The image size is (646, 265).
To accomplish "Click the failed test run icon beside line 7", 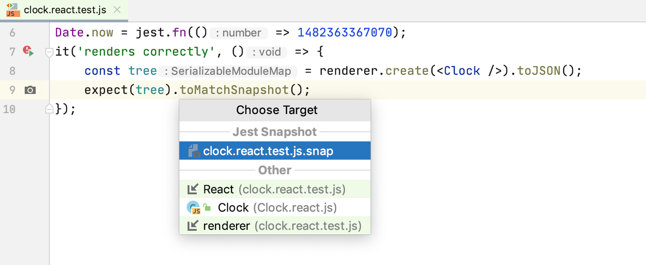I will coord(29,52).
